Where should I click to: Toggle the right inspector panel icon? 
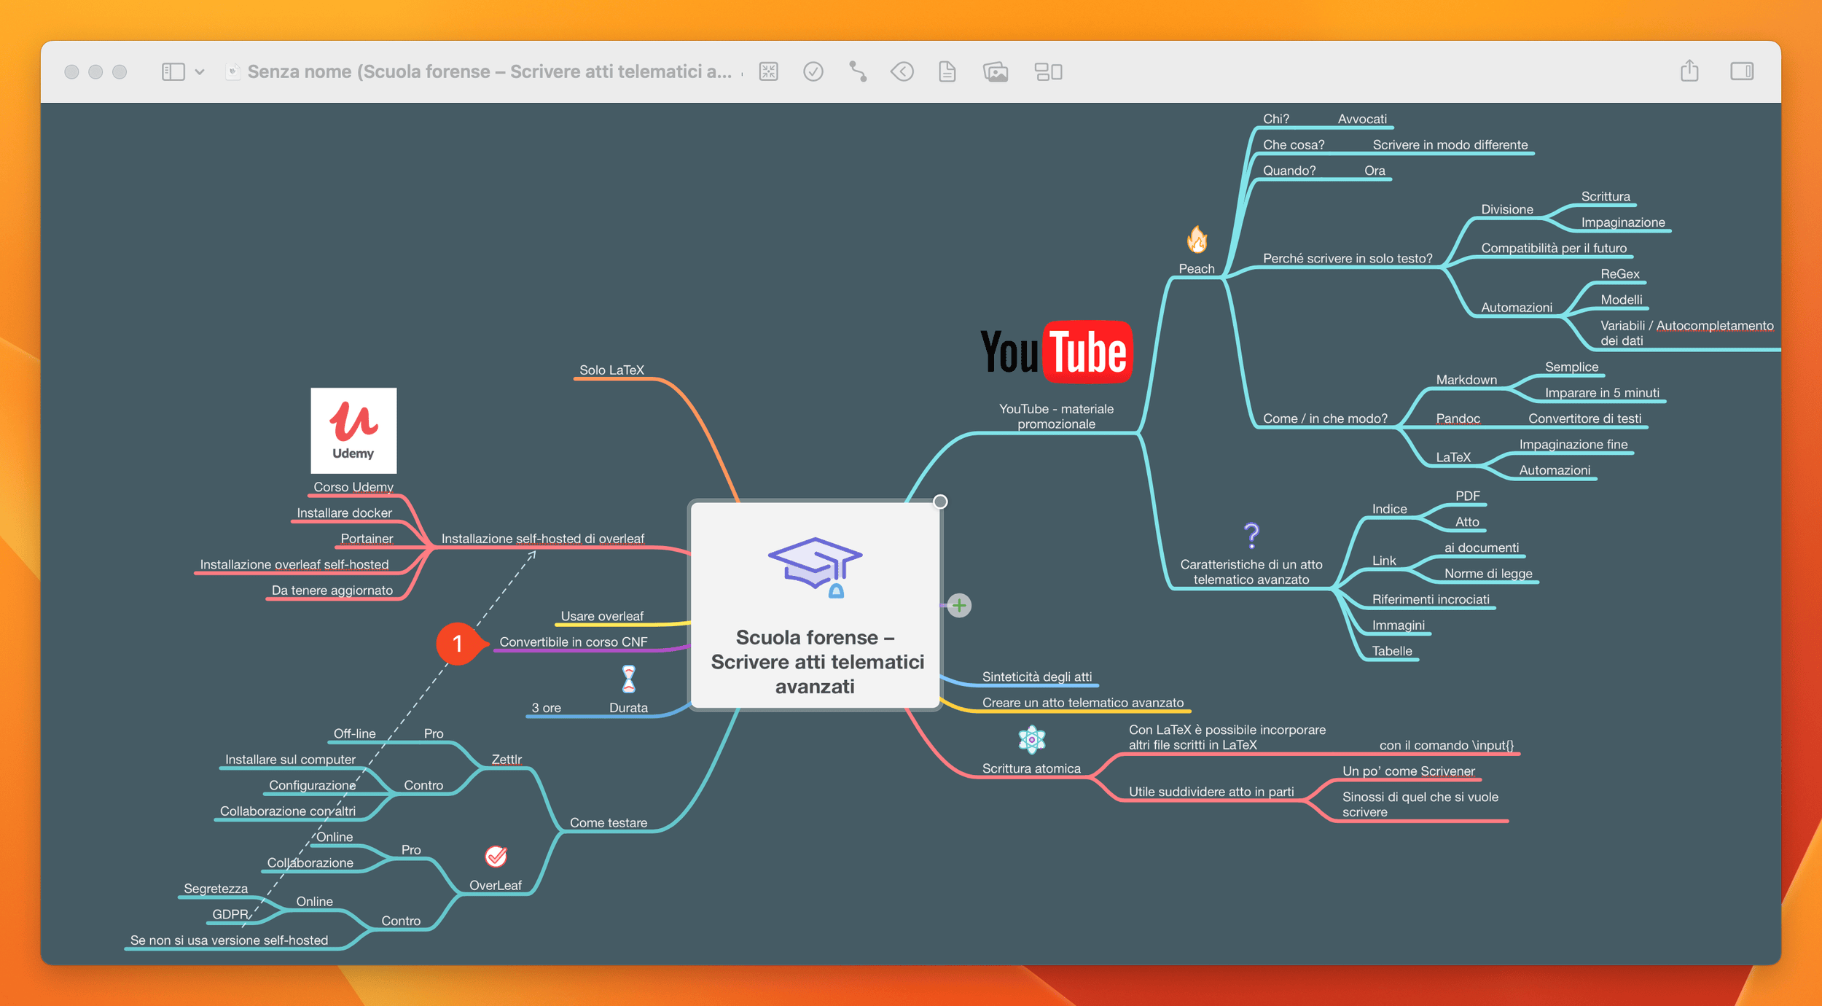pos(1742,71)
